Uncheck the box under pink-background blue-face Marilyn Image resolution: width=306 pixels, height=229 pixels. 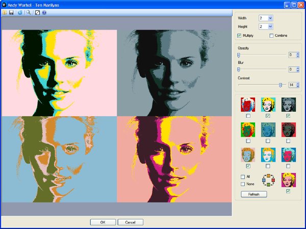tap(248, 166)
